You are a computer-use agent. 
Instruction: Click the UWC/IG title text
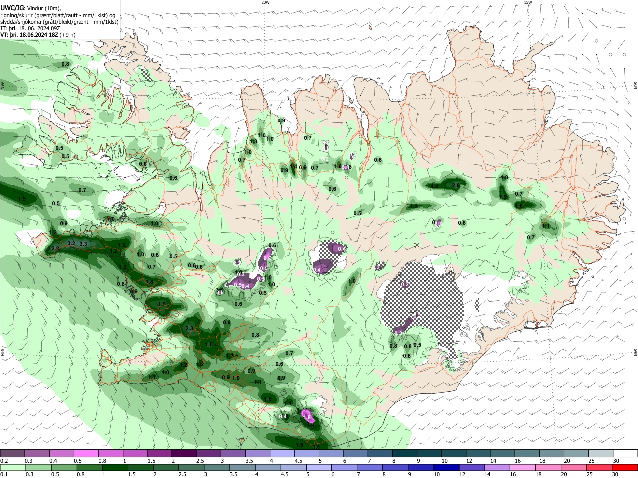pyautogui.click(x=11, y=8)
